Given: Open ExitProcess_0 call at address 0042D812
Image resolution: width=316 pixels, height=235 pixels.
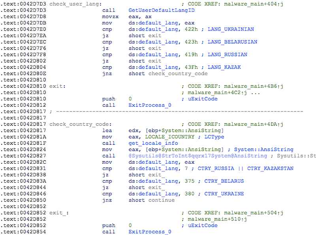Looking at the screenshot, I should [150, 105].
